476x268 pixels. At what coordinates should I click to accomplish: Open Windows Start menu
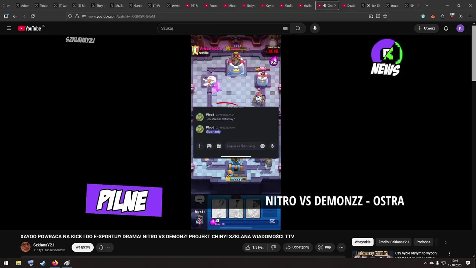pos(6,263)
